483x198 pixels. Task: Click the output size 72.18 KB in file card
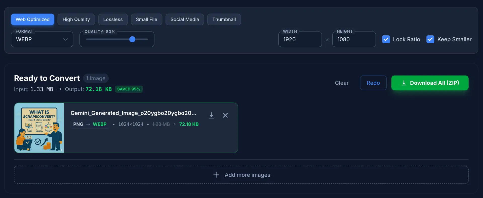point(189,124)
